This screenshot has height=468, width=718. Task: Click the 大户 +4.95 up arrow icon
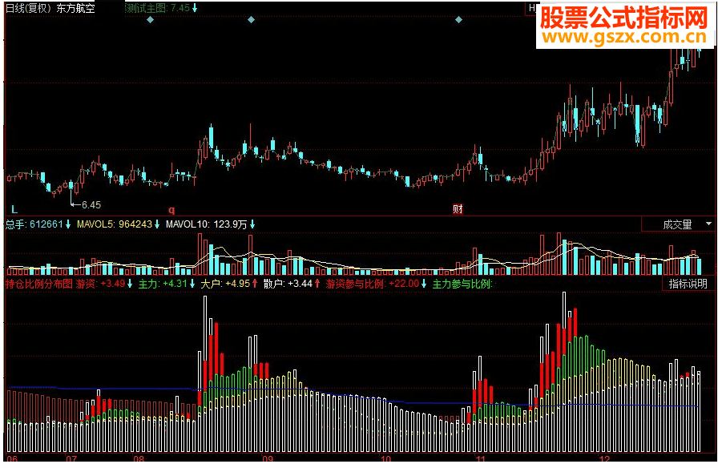(255, 284)
